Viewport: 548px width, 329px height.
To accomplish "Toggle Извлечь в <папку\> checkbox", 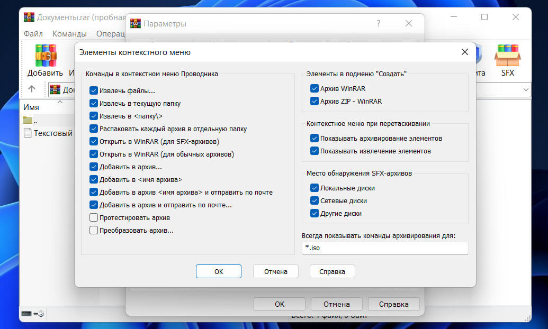I will coord(93,116).
